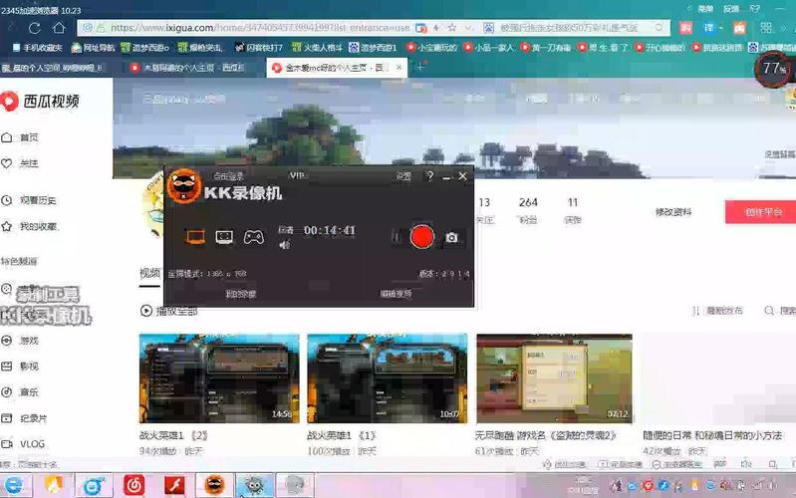Click search magnifier in browser toolbar
Viewport: 796px width, 498px height.
point(659,28)
